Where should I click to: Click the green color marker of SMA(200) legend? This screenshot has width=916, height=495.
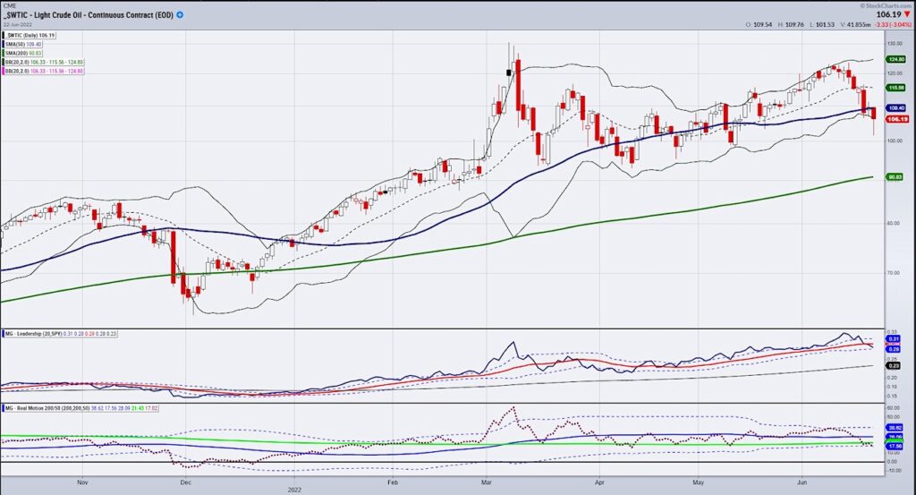4,53
